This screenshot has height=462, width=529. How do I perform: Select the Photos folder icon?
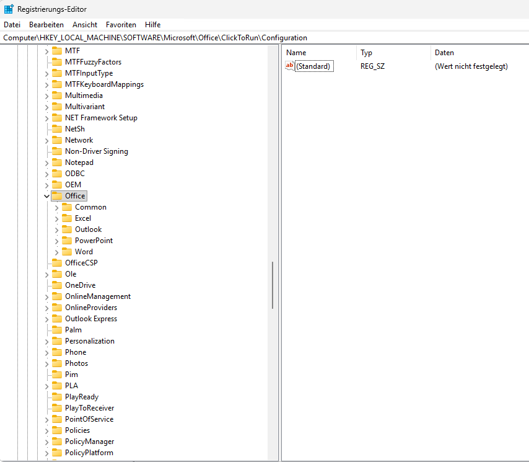click(x=57, y=363)
